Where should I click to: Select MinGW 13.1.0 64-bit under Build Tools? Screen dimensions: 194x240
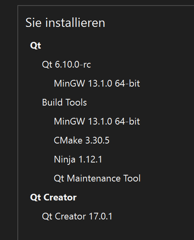pos(97,121)
